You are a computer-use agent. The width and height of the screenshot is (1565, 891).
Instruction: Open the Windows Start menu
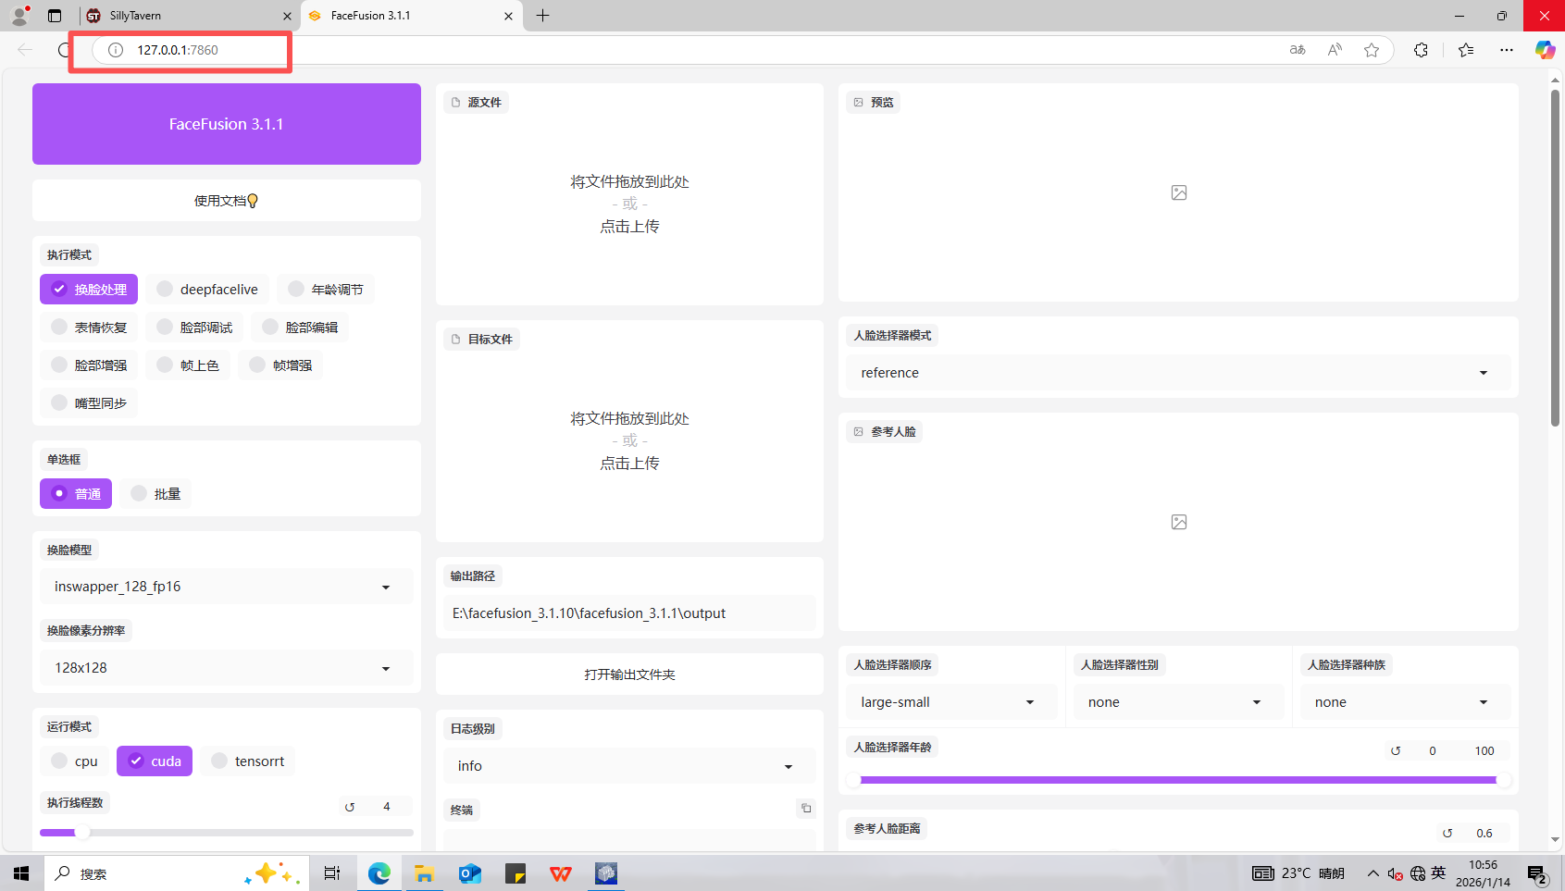[21, 873]
